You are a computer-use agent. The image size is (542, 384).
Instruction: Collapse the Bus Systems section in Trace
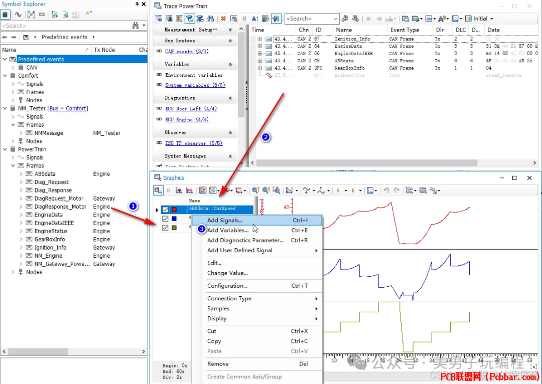point(230,41)
